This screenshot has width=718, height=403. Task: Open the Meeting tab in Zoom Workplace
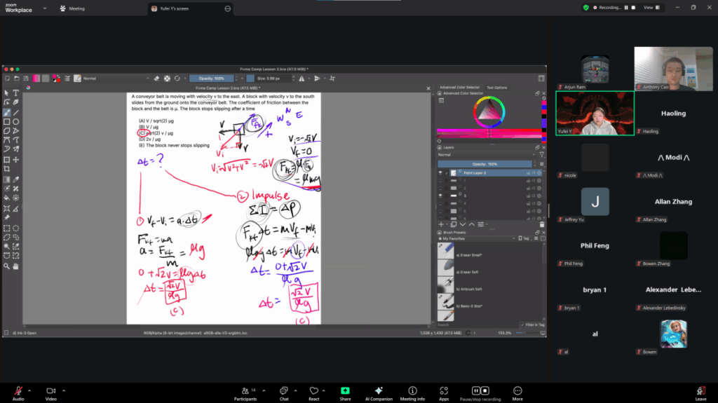tap(72, 8)
